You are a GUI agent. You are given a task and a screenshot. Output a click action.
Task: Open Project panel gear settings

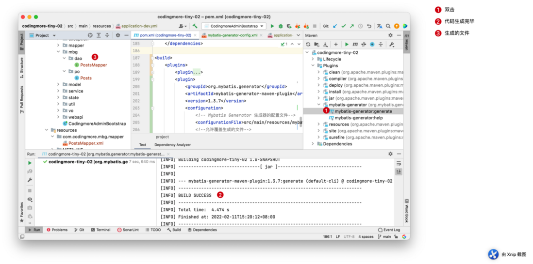coord(118,35)
